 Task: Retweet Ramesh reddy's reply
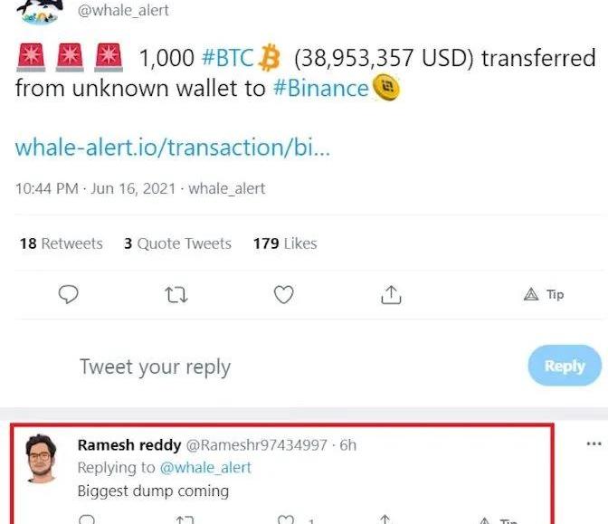(x=185, y=519)
